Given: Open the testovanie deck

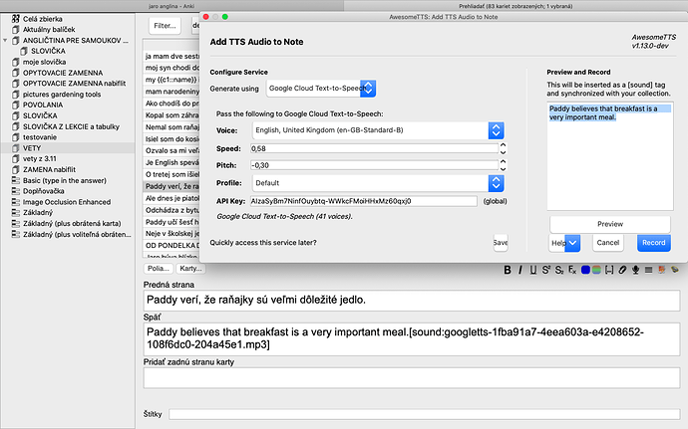Looking at the screenshot, I should (x=40, y=137).
